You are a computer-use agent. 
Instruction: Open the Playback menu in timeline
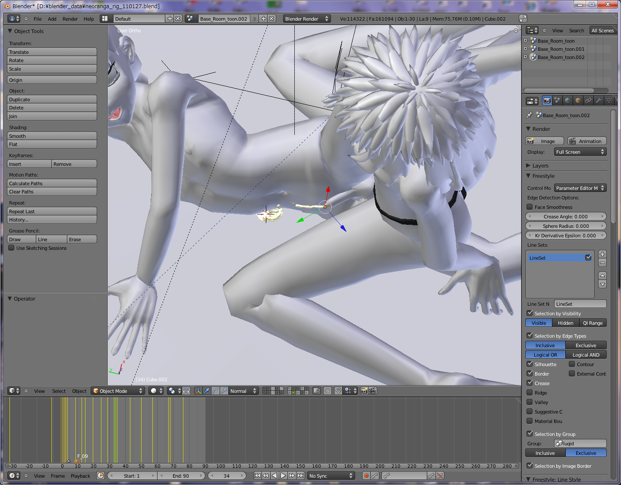[x=80, y=476]
